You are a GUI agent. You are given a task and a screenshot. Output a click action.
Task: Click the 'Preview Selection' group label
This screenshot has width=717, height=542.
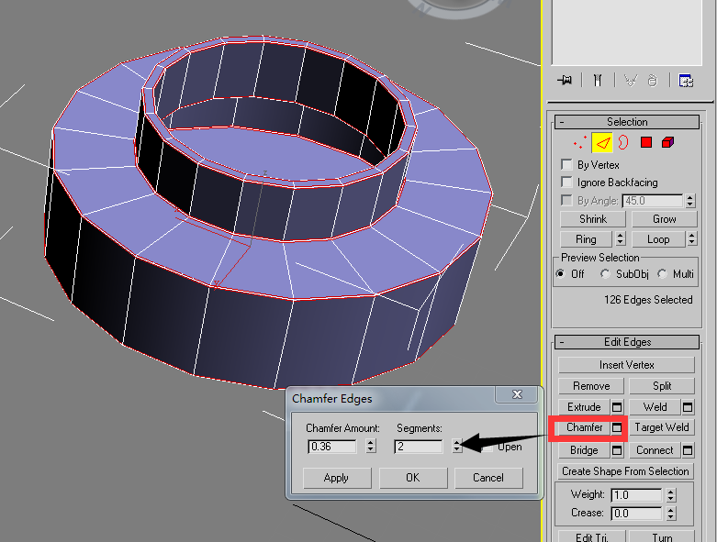pos(599,258)
